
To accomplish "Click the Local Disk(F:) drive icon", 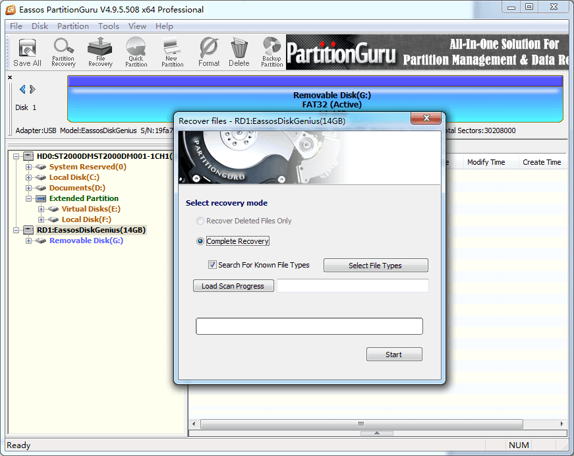I will point(53,219).
